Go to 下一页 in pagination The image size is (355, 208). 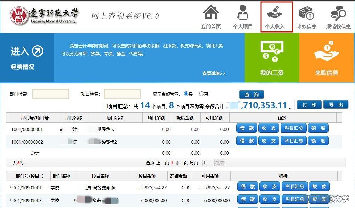pos(181,163)
